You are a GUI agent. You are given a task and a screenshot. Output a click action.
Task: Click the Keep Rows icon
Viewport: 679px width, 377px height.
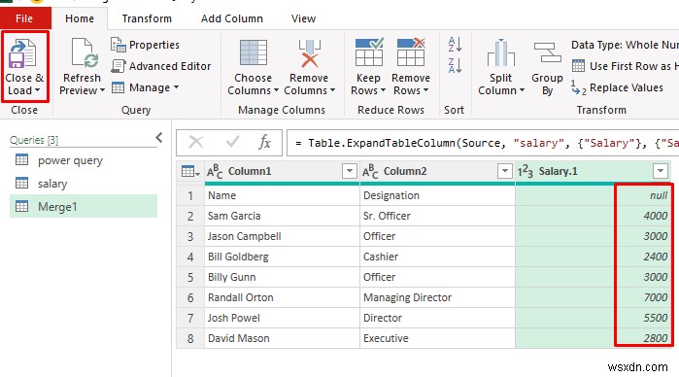pos(368,52)
